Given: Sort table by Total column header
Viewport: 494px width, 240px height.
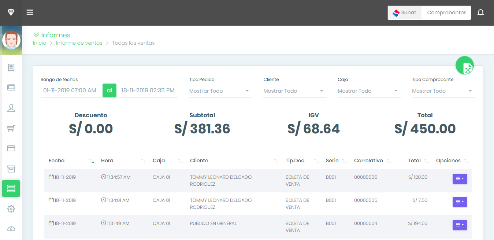Looking at the screenshot, I should [x=415, y=160].
